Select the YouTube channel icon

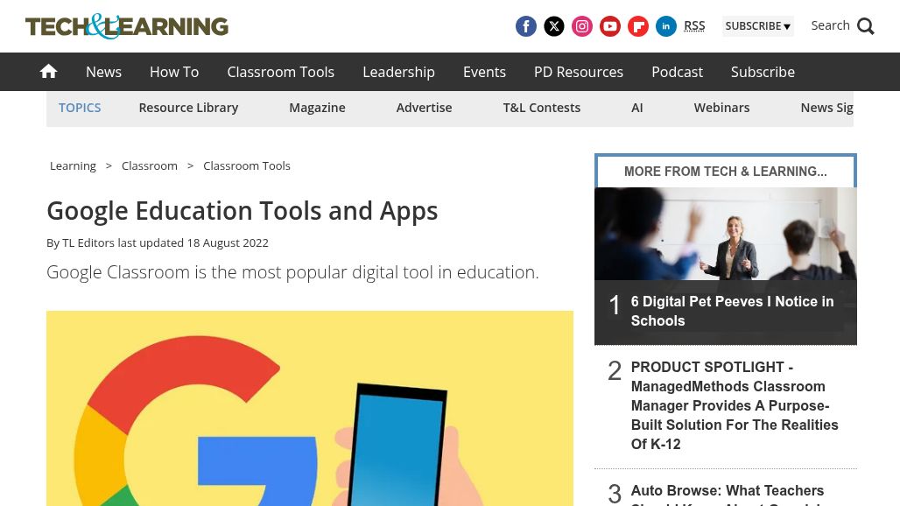point(609,26)
